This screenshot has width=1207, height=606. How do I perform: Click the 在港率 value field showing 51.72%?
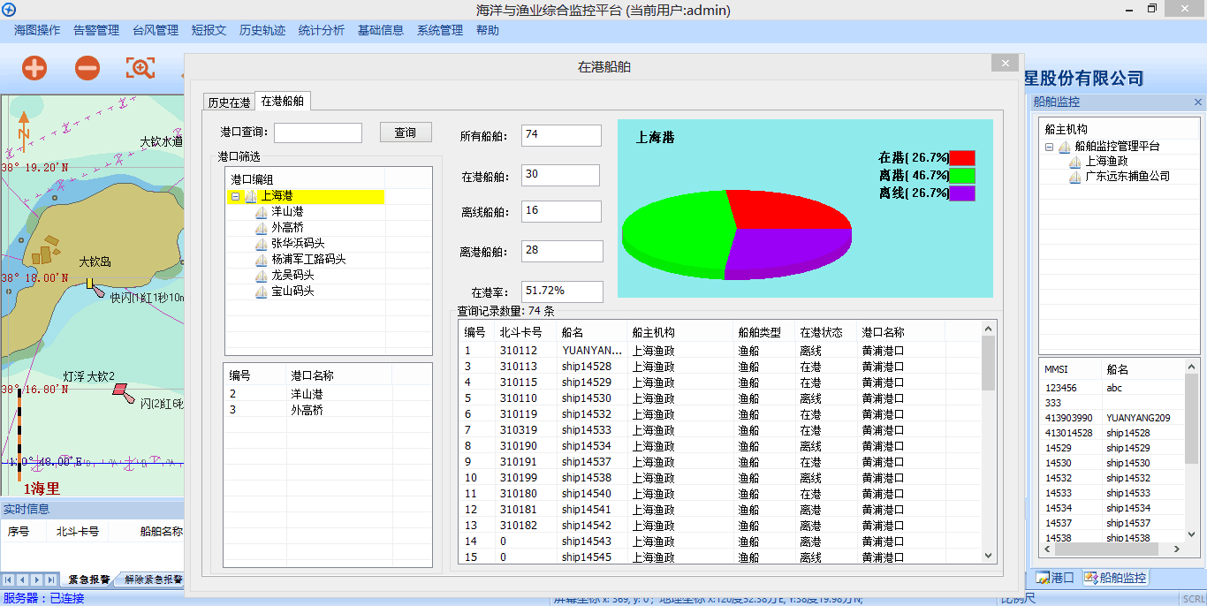pyautogui.click(x=562, y=292)
